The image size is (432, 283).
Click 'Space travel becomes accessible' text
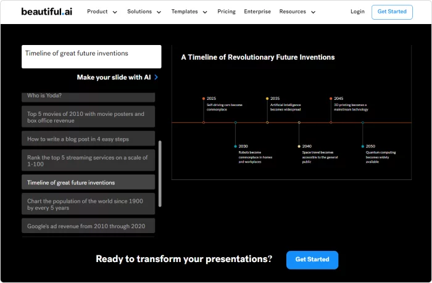coord(320,157)
